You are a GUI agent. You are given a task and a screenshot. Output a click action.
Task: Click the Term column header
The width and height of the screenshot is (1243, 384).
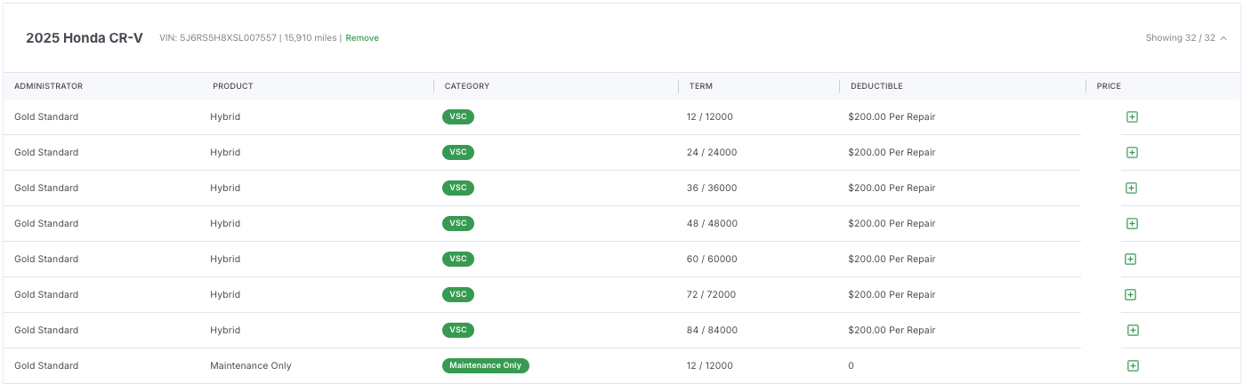[x=700, y=86]
